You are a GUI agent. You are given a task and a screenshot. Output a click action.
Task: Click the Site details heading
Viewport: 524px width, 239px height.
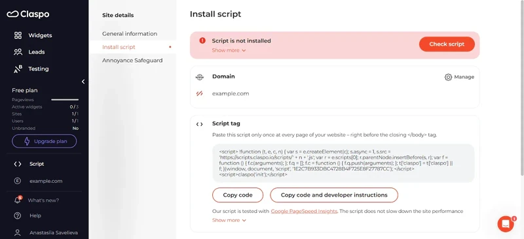[x=118, y=15]
